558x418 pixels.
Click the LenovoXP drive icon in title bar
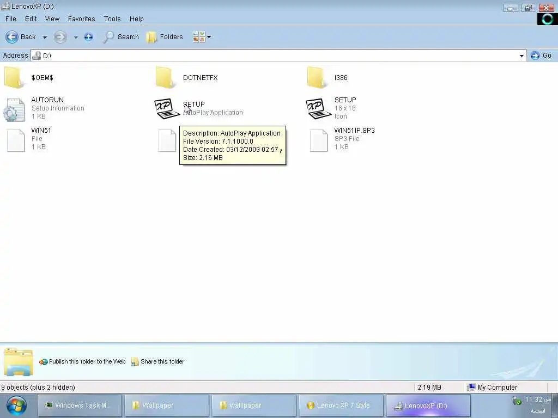pyautogui.click(x=5, y=6)
